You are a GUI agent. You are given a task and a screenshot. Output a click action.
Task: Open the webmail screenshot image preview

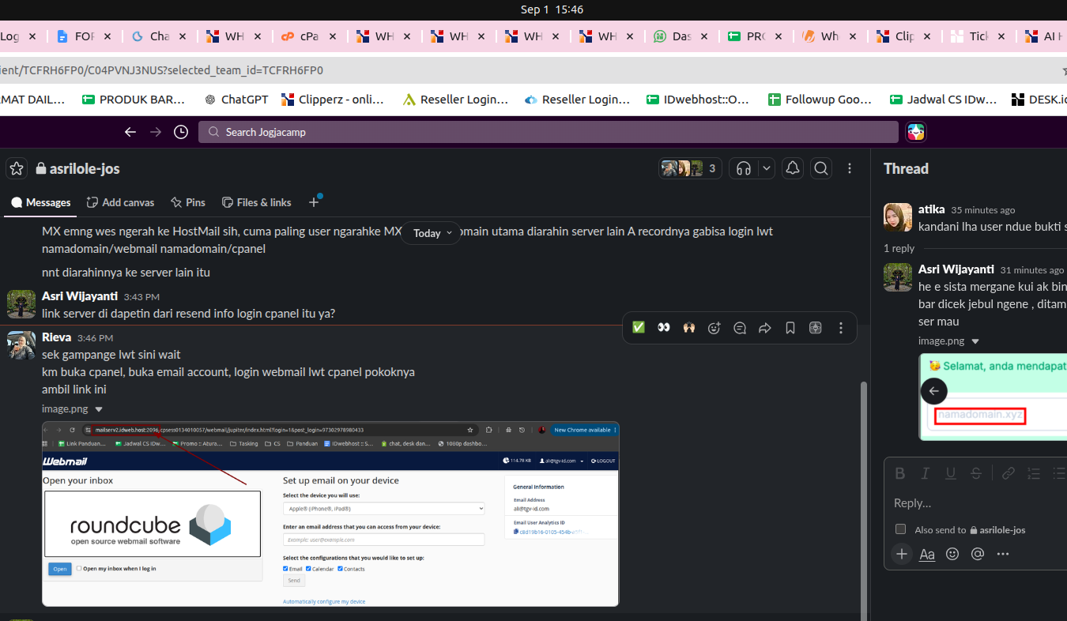coord(330,514)
